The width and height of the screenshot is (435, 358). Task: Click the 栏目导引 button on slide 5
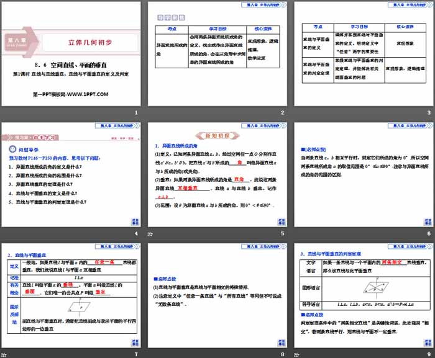click(281, 222)
